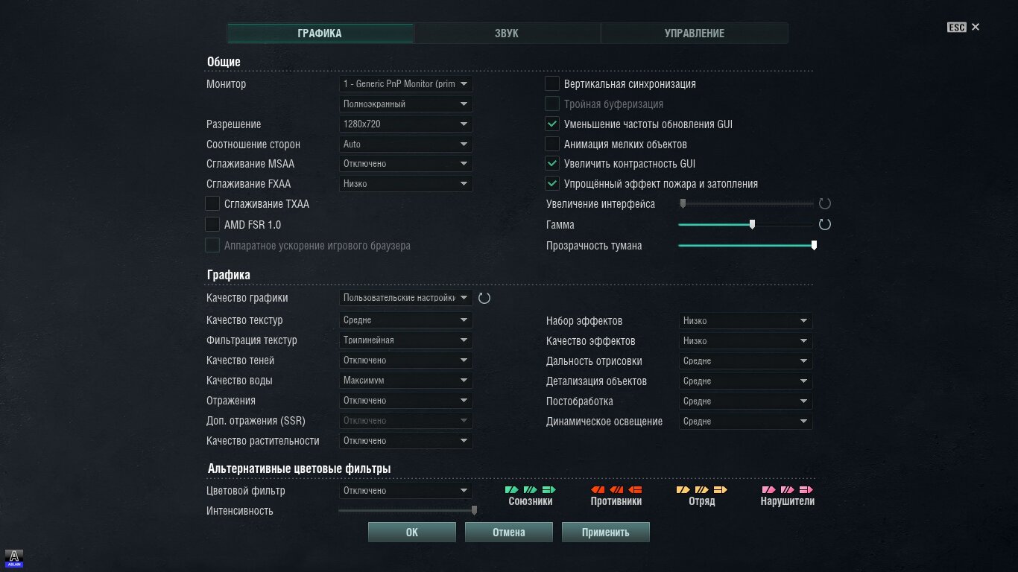This screenshot has width=1018, height=572.
Task: Toggle Тройная буферизация checkbox
Action: (552, 104)
